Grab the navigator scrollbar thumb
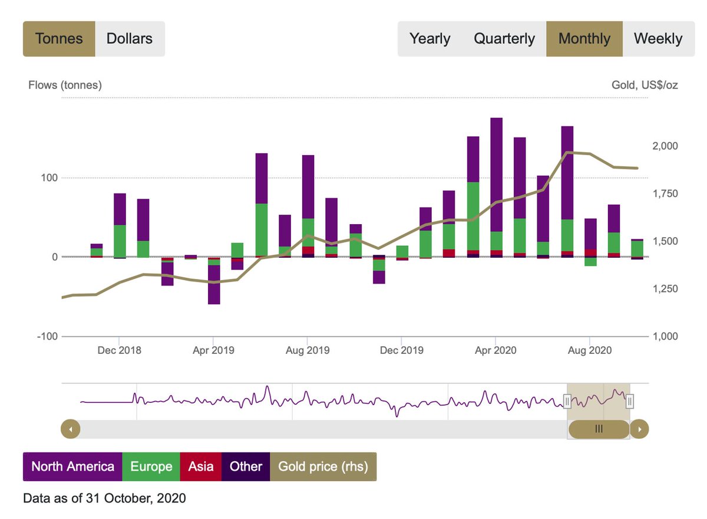This screenshot has height=519, width=707. [x=599, y=429]
